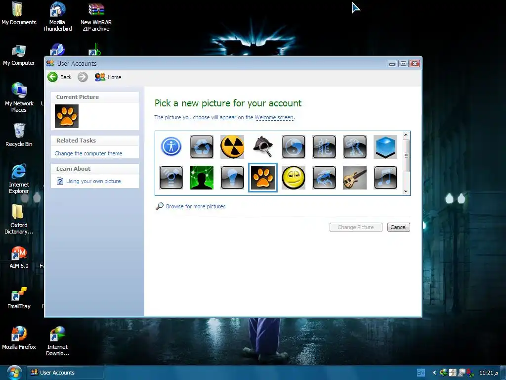
Task: Expand hidden system tray icons arrow
Action: tap(434, 373)
